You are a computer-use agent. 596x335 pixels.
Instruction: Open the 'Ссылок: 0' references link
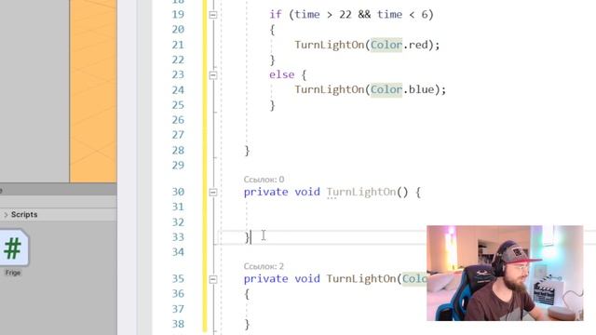point(264,180)
